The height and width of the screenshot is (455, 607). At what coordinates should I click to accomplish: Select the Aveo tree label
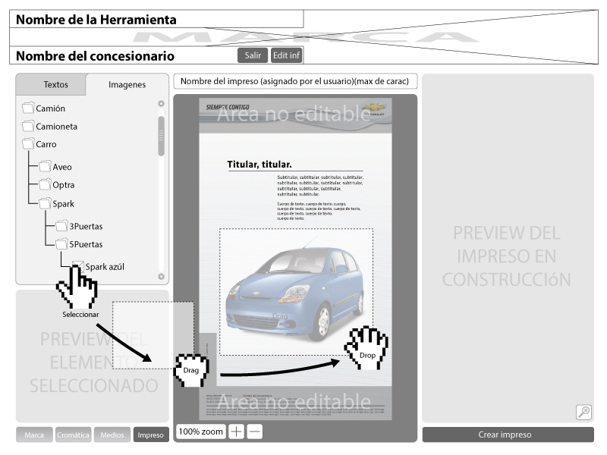(62, 167)
